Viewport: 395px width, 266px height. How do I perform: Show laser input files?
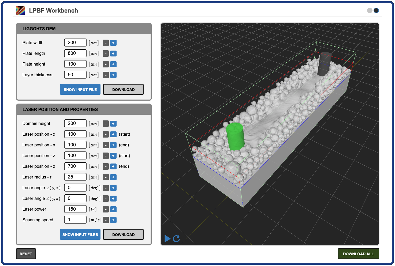pyautogui.click(x=80, y=234)
